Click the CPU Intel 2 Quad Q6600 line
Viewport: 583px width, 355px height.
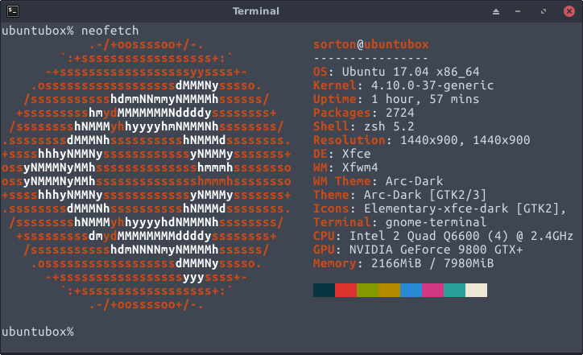[x=443, y=236]
